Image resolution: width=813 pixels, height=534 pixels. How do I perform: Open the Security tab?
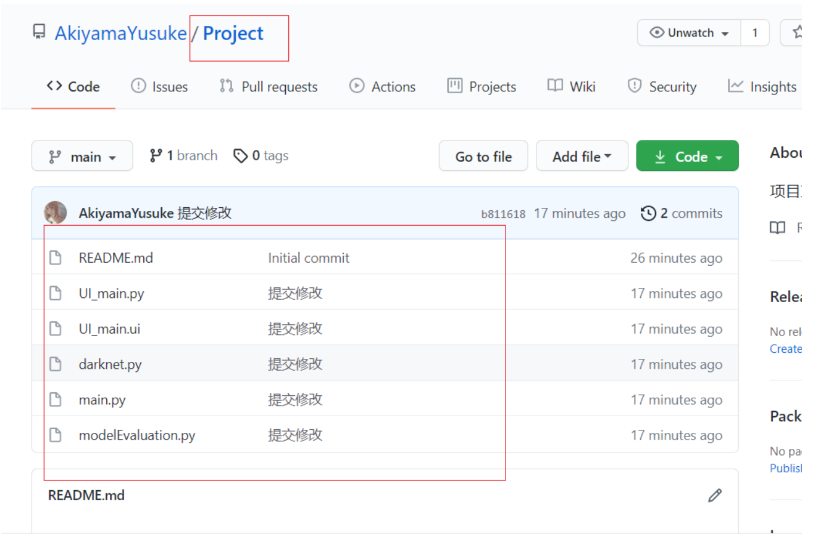662,87
